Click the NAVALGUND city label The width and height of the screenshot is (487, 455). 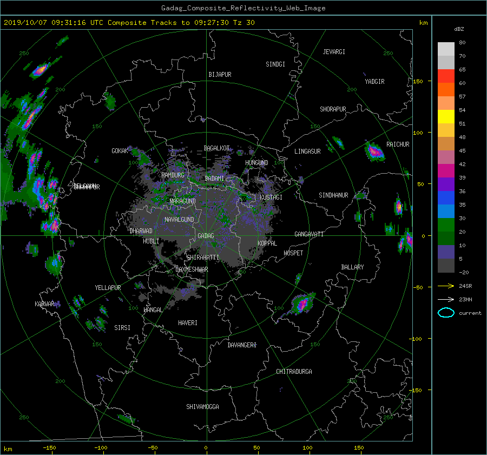[x=179, y=220]
